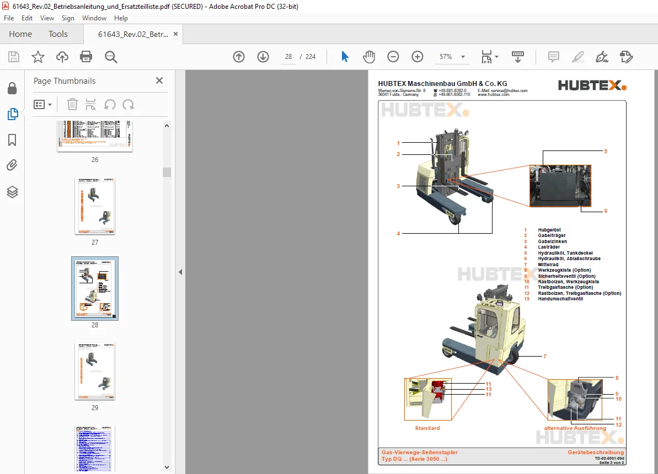Open the Find text magnifier tool
The image size is (658, 474).
(x=111, y=57)
